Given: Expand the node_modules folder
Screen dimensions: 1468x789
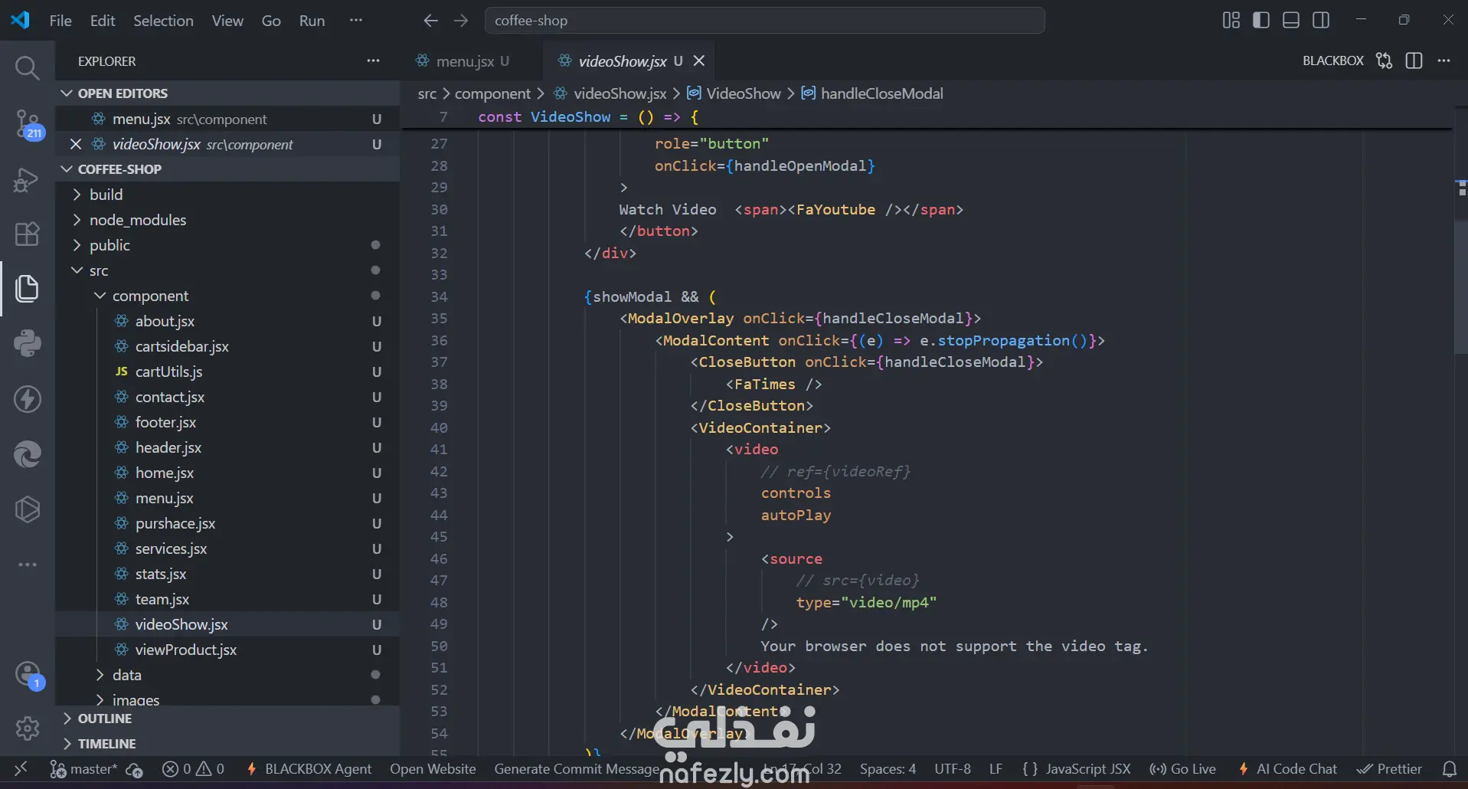Looking at the screenshot, I should coord(227,220).
